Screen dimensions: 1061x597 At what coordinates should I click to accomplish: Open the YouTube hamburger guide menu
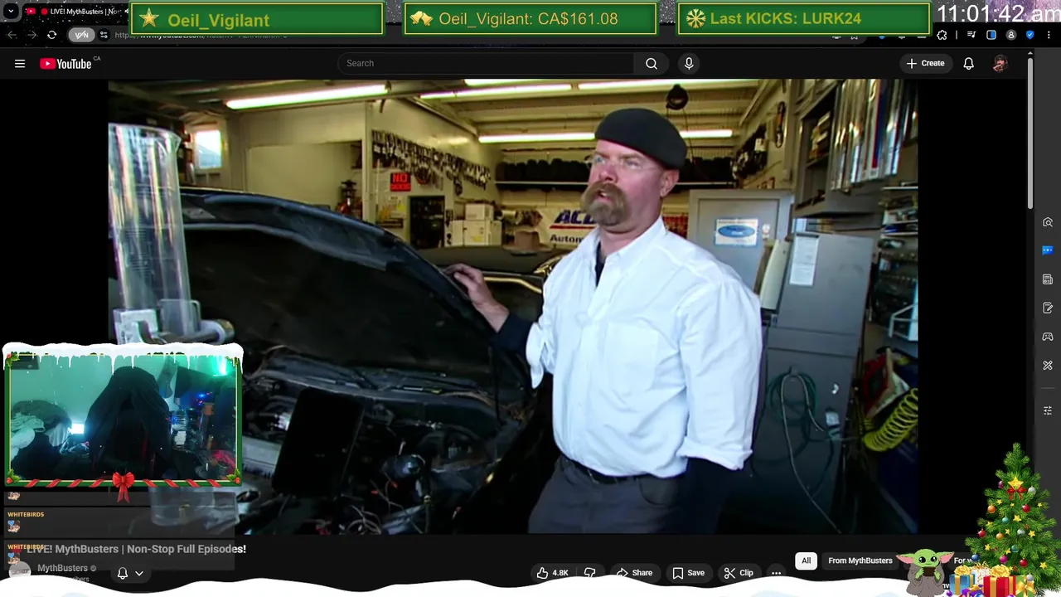click(x=20, y=63)
